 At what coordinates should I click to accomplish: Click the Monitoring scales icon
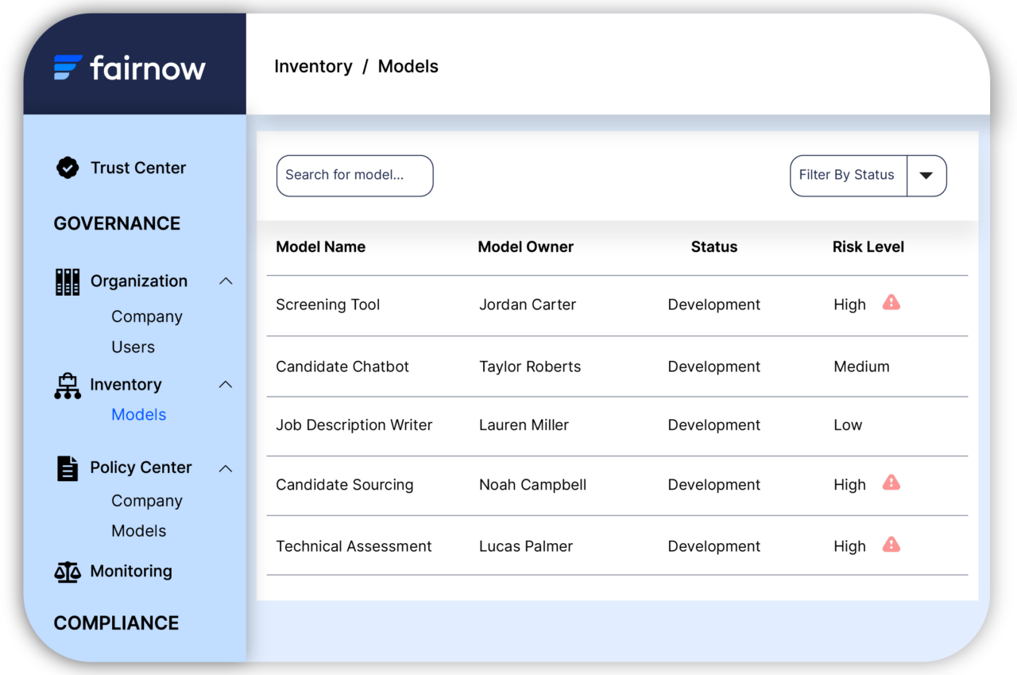pyautogui.click(x=68, y=571)
